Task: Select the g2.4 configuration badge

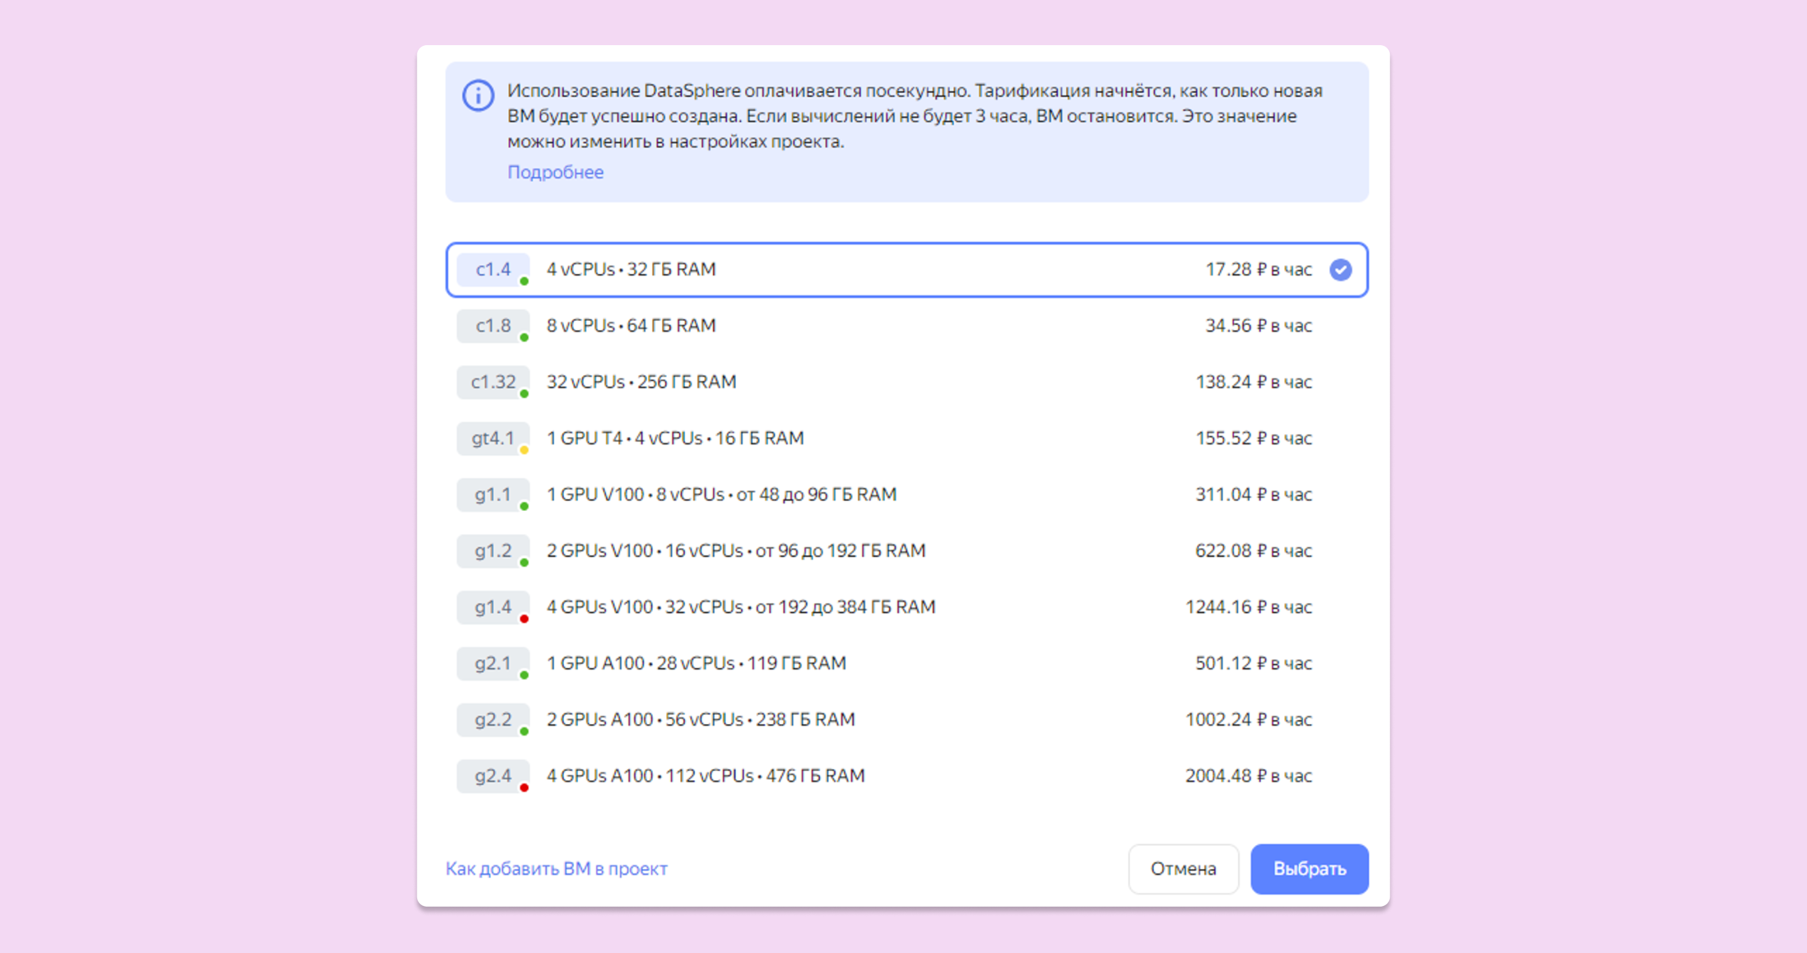Action: (493, 776)
